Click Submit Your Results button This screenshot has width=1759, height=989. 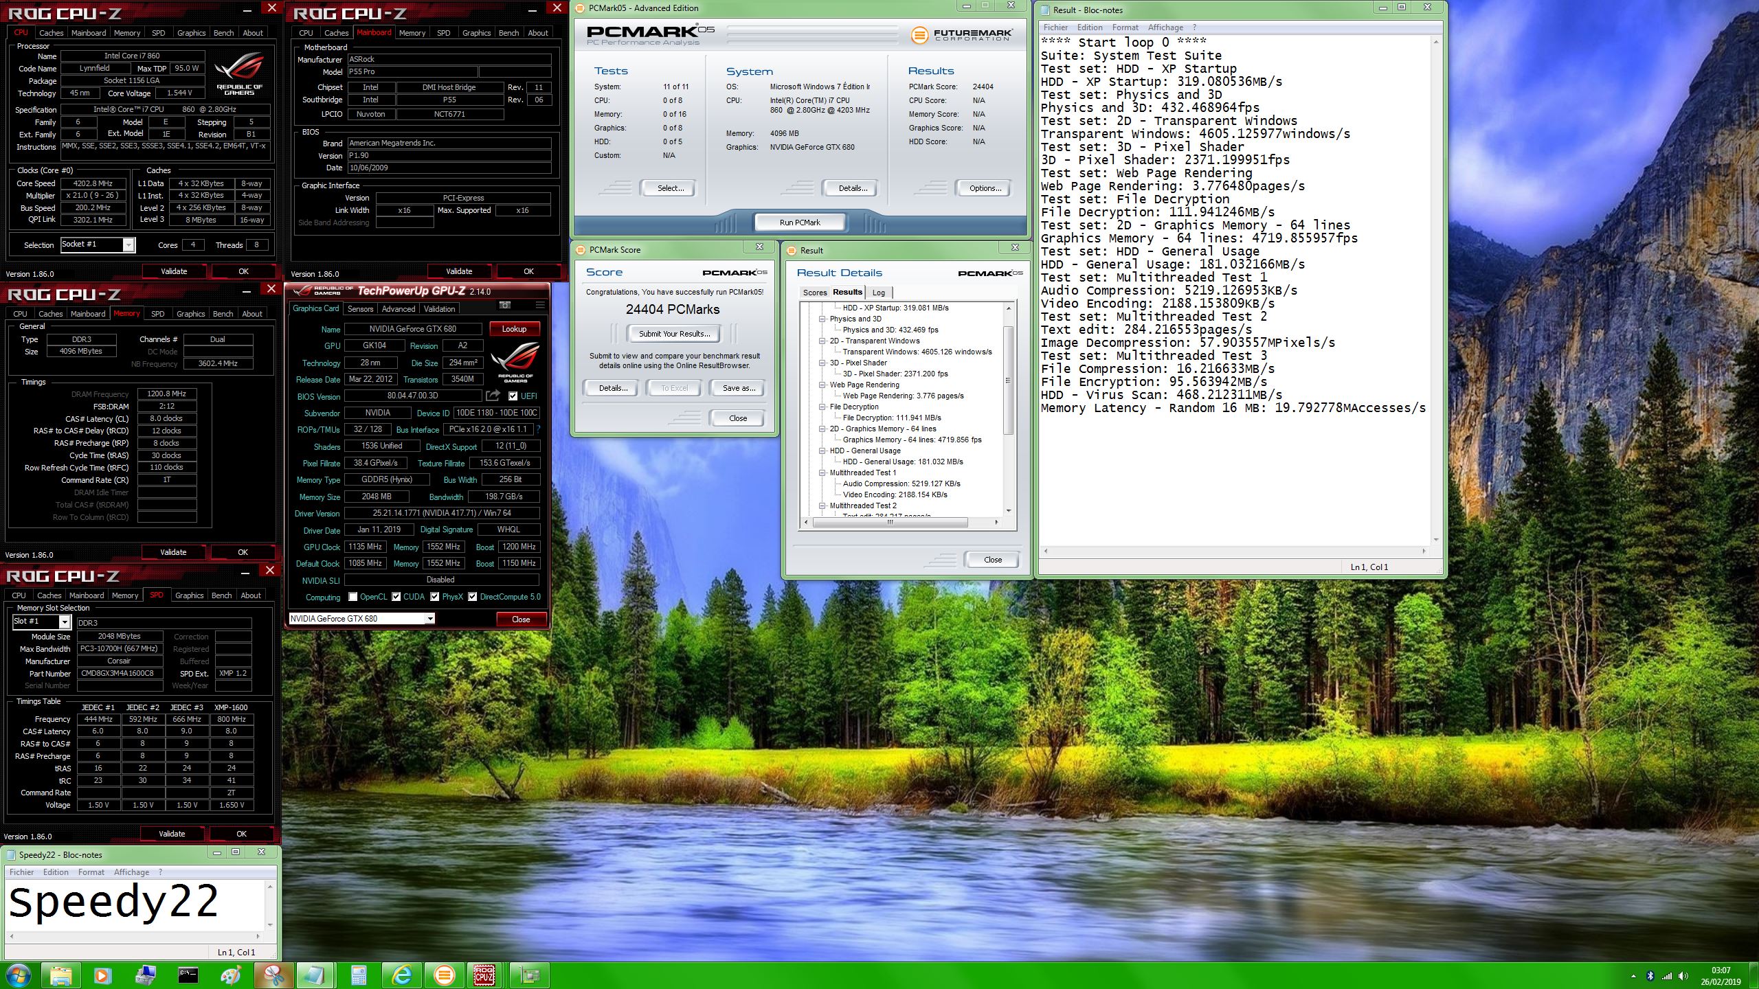[x=674, y=334]
